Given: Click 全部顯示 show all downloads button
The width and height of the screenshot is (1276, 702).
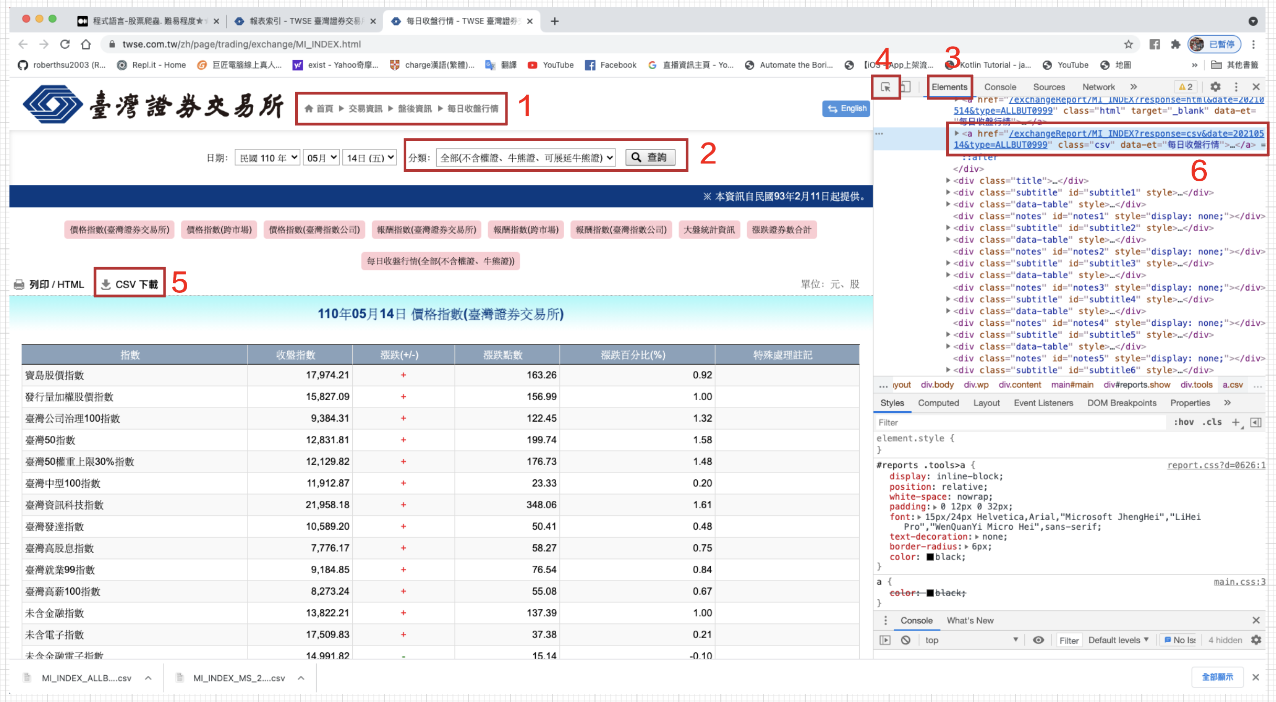Looking at the screenshot, I should click(x=1217, y=677).
